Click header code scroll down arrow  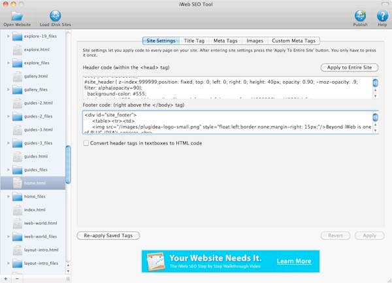pyautogui.click(x=375, y=96)
